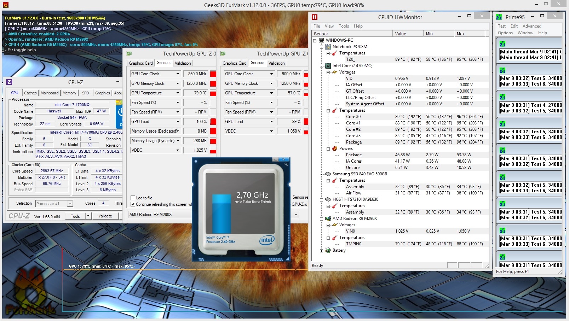Open the arrow next to CPU-Z Tools button
569x321 pixels.
(88, 216)
